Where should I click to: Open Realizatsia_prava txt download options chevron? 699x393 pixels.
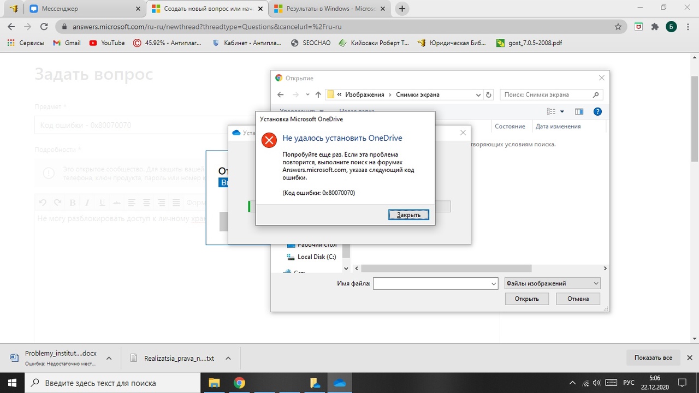tap(228, 358)
